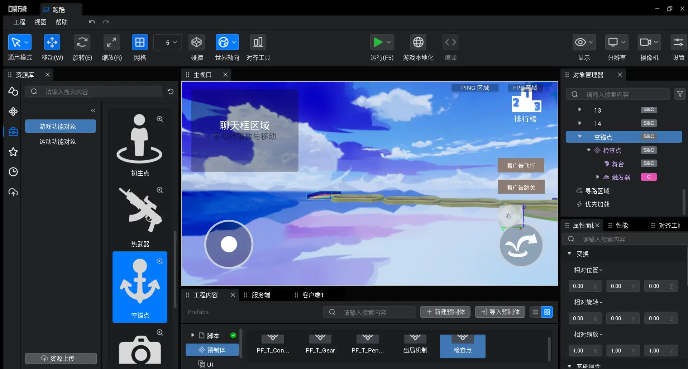
Task: Click the 资源上传 upload button
Action: tap(61, 358)
